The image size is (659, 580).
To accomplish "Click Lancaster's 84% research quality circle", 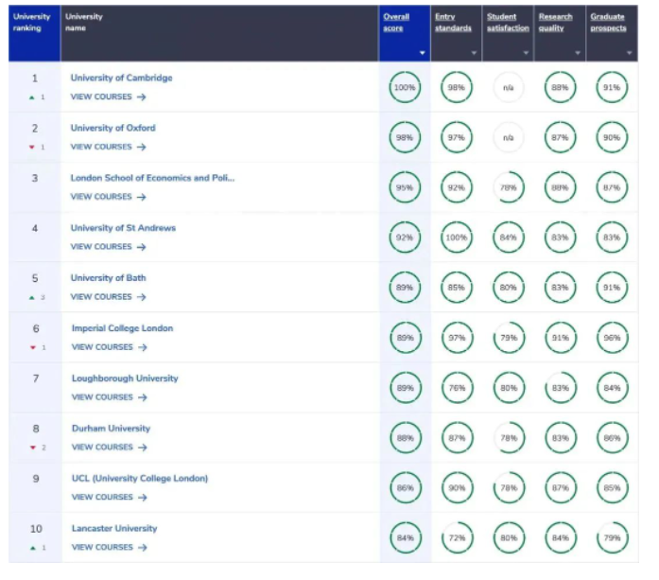I will click(561, 538).
